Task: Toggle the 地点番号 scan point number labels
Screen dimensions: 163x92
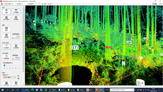Action: (7, 47)
